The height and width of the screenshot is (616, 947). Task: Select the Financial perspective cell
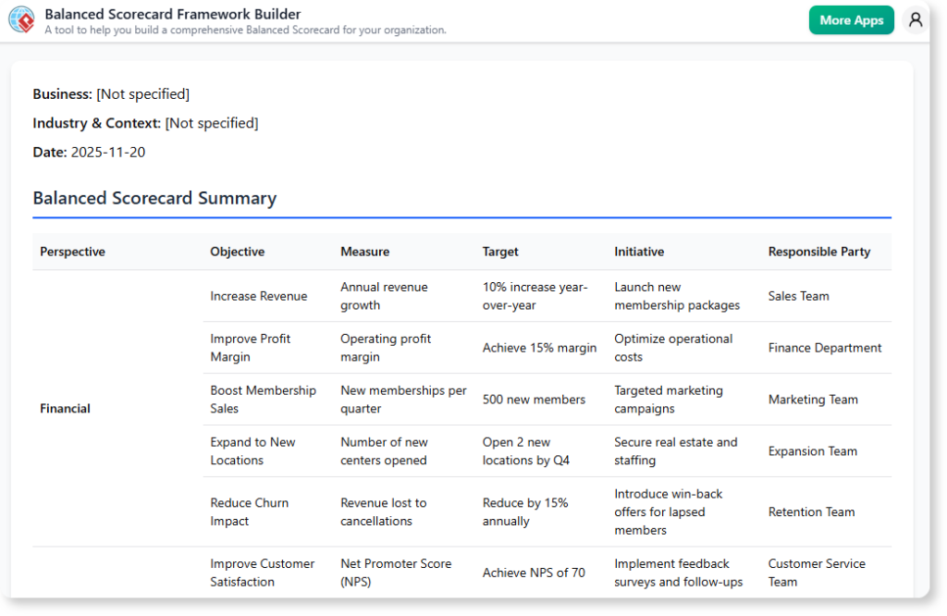coord(65,408)
